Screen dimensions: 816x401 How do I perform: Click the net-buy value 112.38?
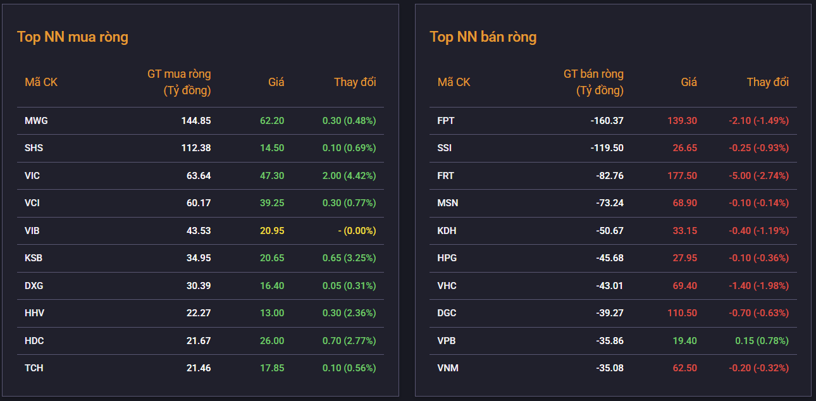click(196, 148)
